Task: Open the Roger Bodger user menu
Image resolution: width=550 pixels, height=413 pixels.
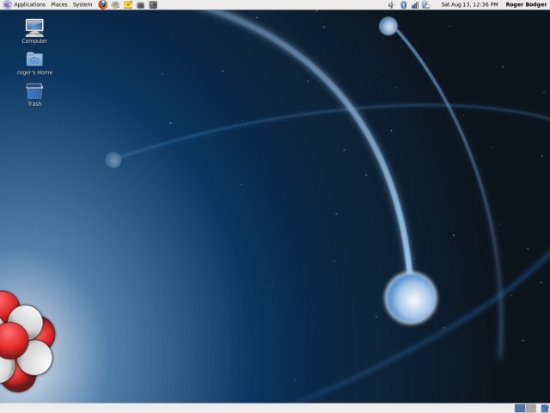Action: click(x=526, y=4)
